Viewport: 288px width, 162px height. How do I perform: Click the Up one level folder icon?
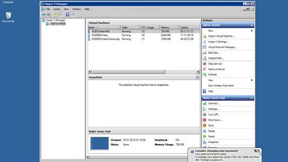[55, 14]
